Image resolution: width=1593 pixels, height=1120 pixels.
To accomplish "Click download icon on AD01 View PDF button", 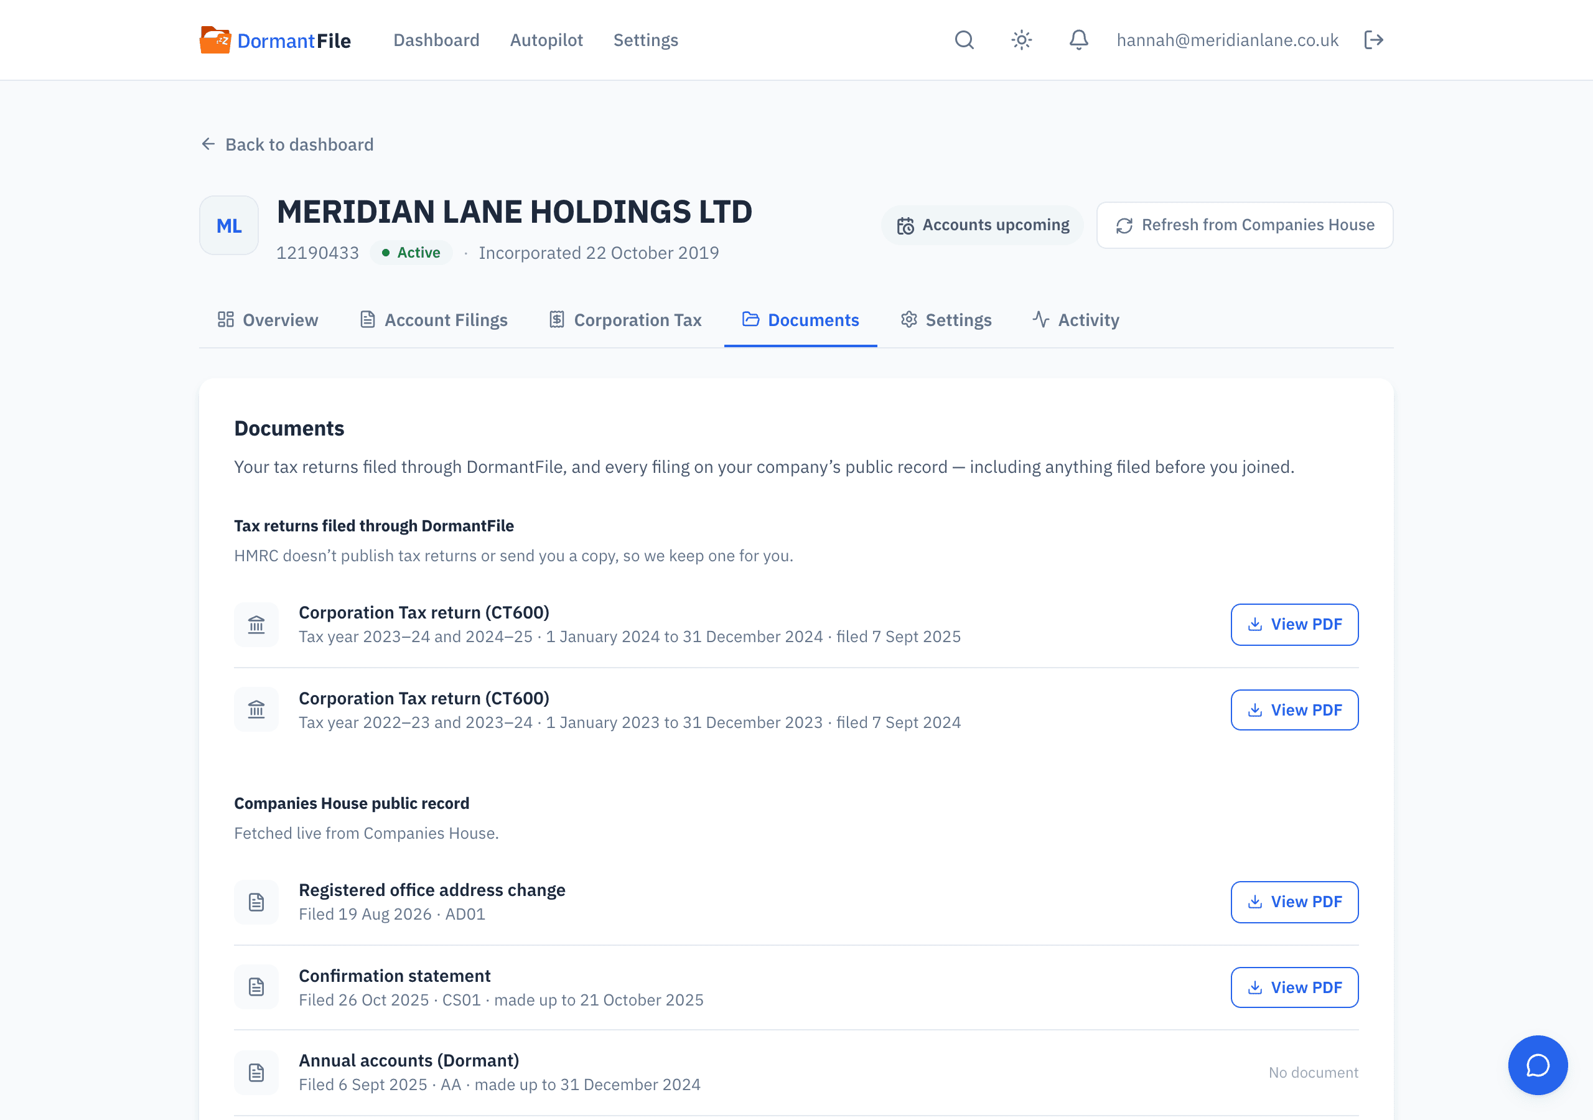I will 1254,902.
